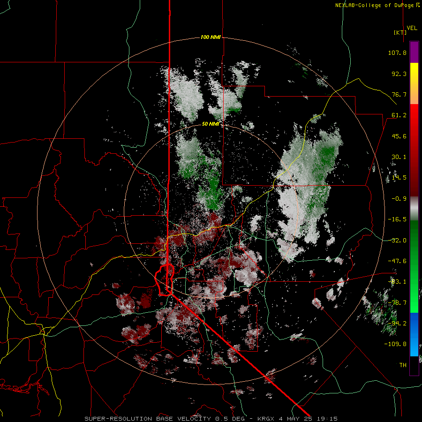Click the 50 NMI range ring label

point(211,124)
